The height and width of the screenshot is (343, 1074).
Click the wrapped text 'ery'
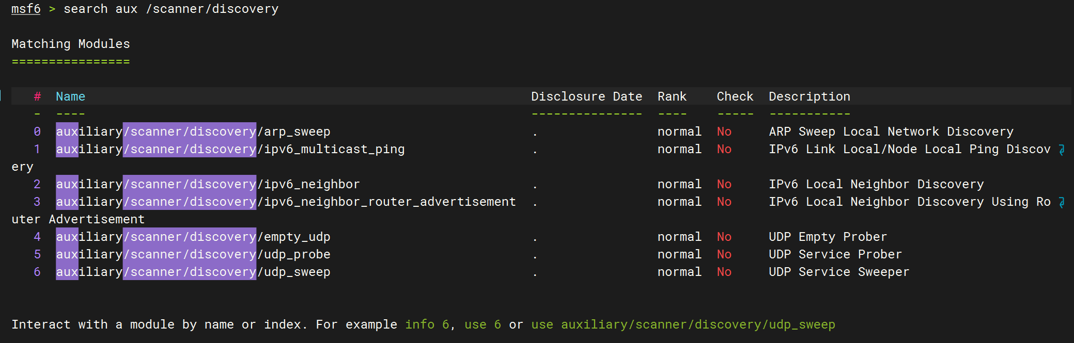(22, 167)
